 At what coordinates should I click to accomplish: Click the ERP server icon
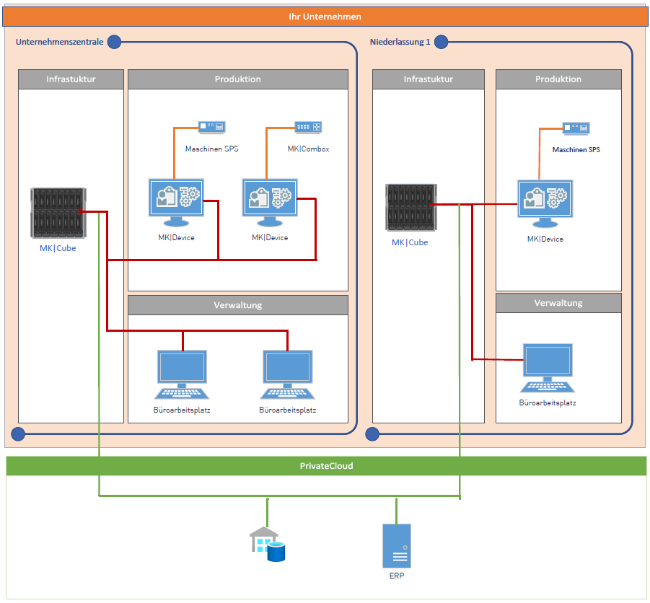397,546
